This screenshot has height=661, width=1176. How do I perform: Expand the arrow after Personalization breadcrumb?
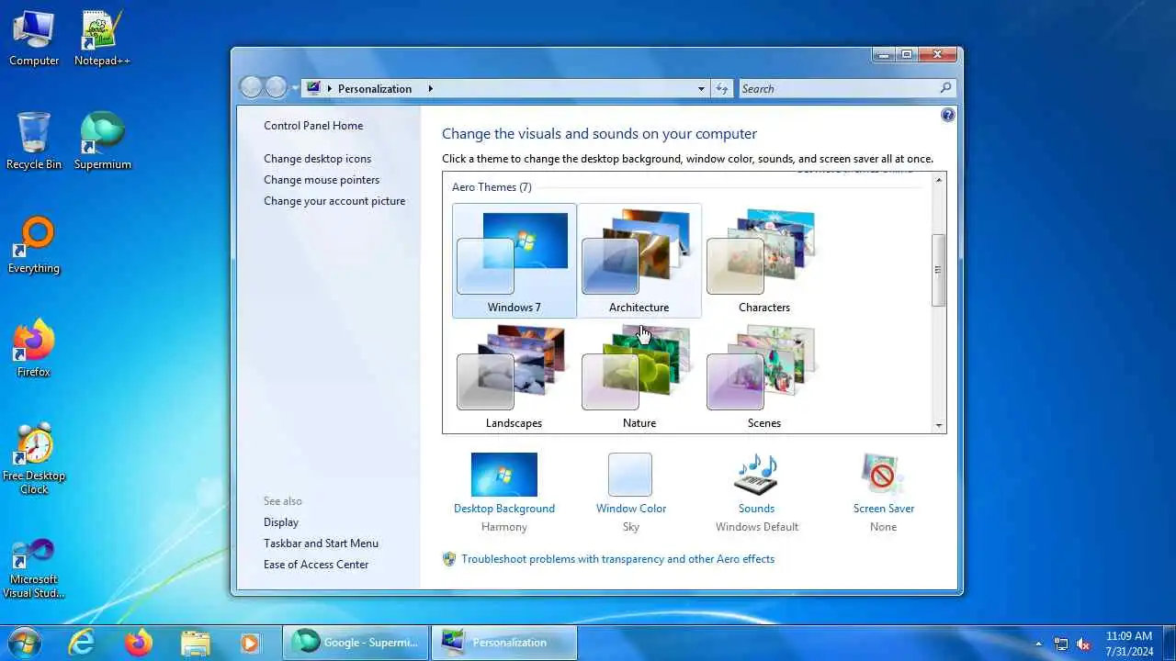(x=430, y=89)
